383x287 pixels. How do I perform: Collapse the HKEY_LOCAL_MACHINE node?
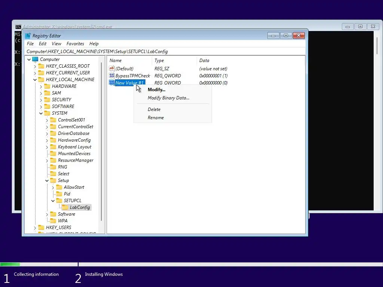[35, 80]
